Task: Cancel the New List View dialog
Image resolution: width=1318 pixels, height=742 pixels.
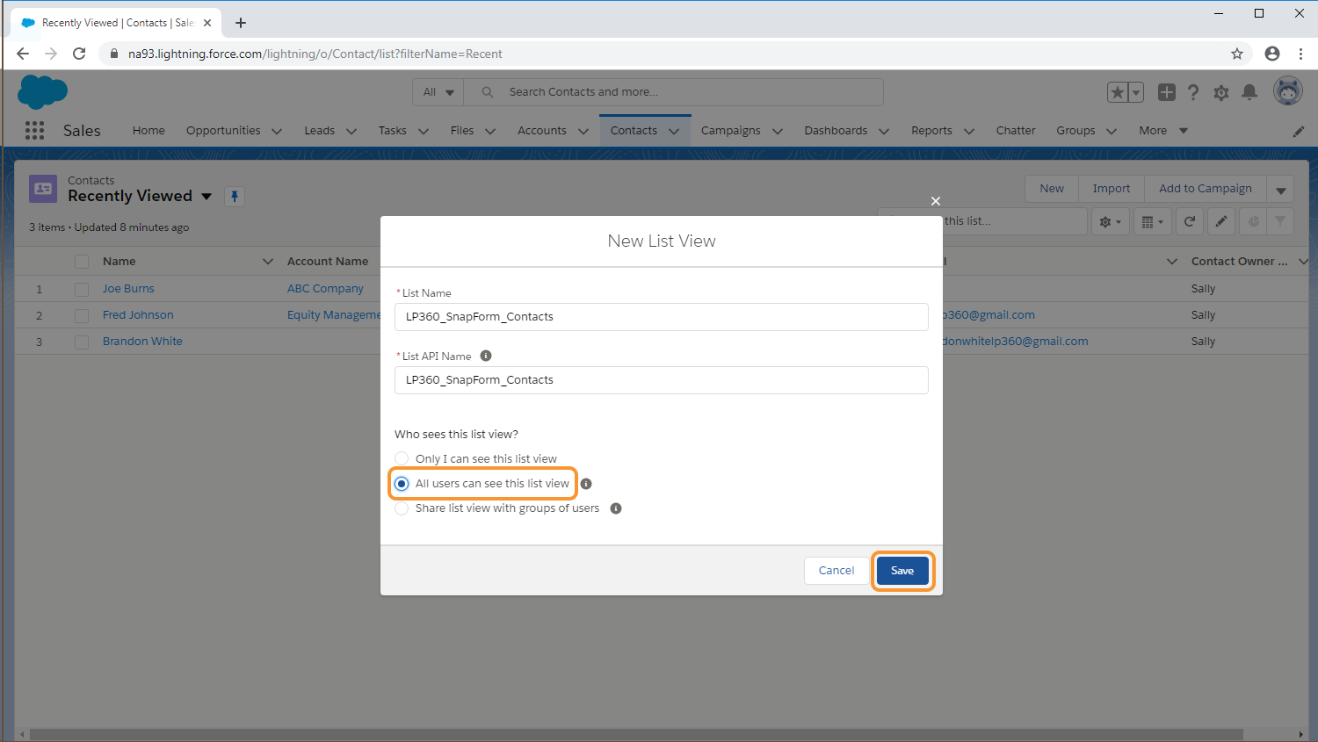Action: [x=836, y=571]
